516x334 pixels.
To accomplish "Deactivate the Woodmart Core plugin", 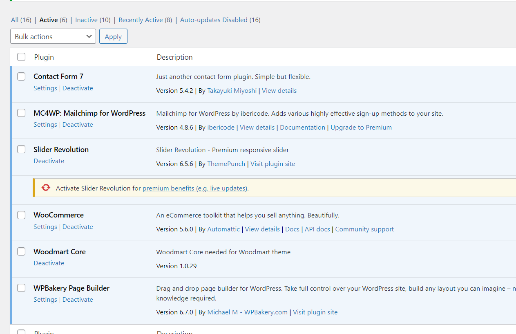I will point(49,263).
